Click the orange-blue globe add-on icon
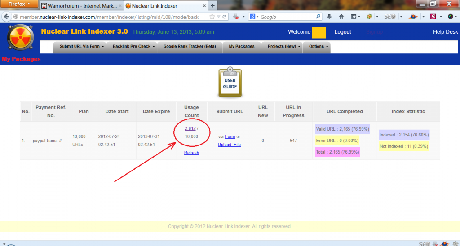Viewport: 460px width, 246px height. coord(413,17)
